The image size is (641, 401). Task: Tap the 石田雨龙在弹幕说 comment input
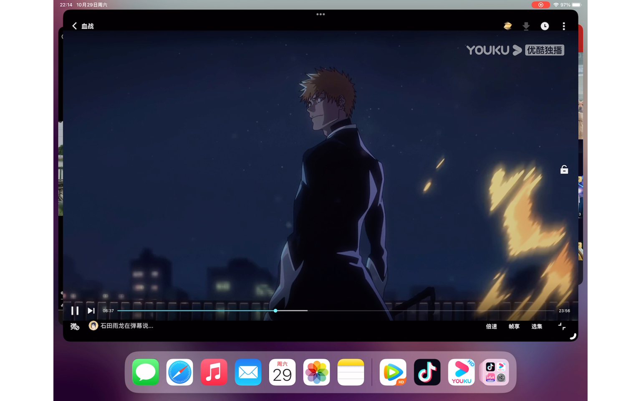[127, 326]
